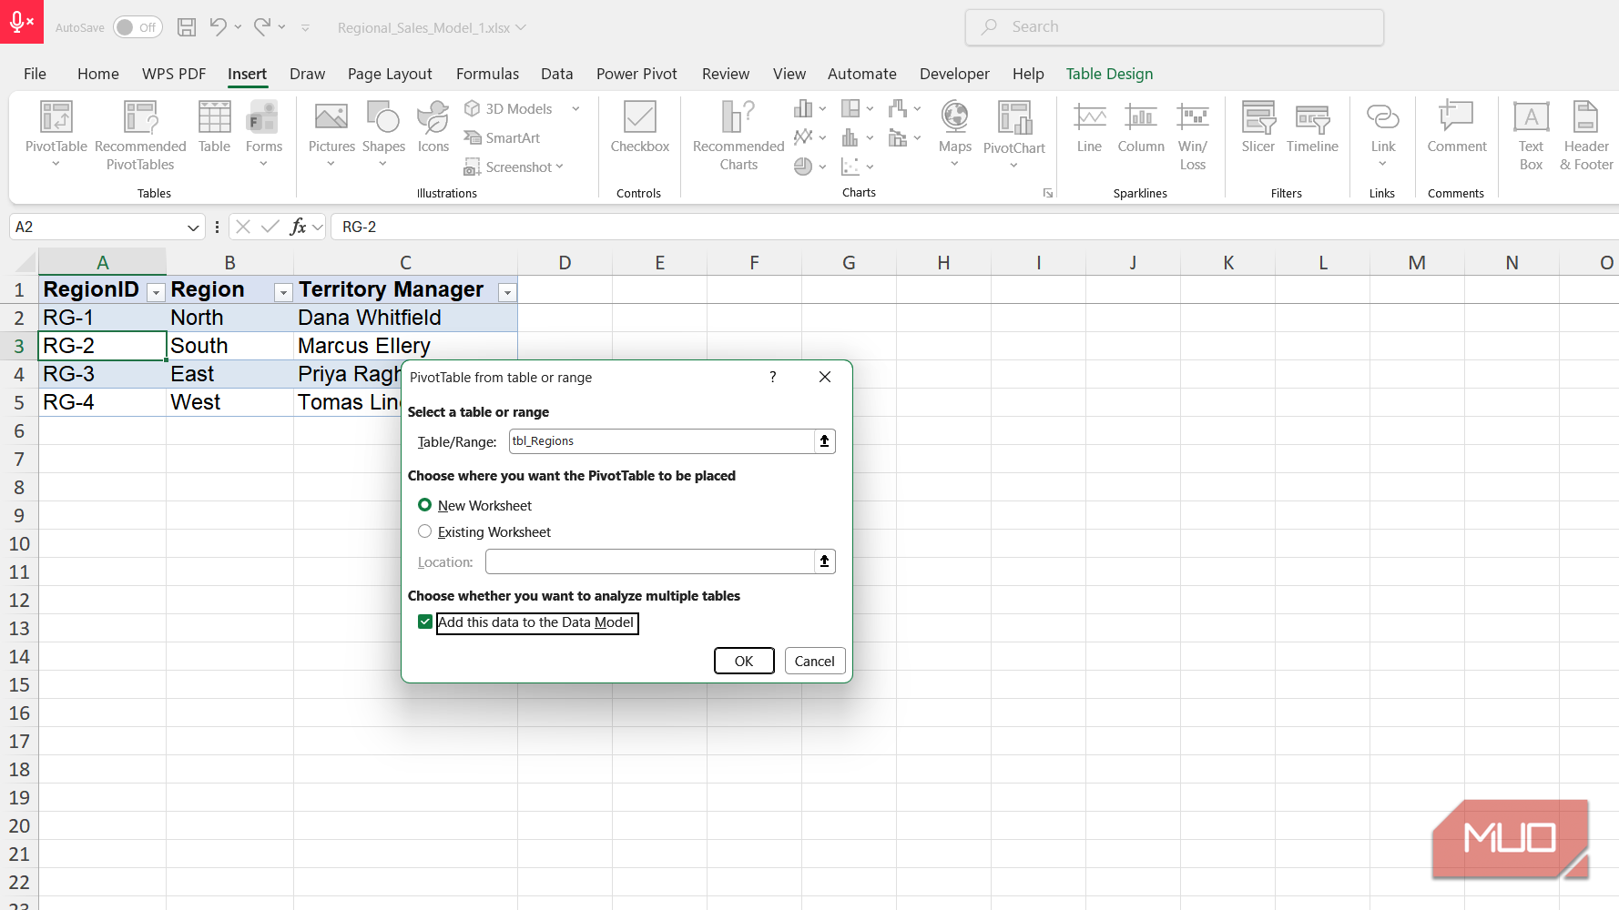The height and width of the screenshot is (910, 1619).
Task: Open Recommended Charts
Action: [x=738, y=135]
